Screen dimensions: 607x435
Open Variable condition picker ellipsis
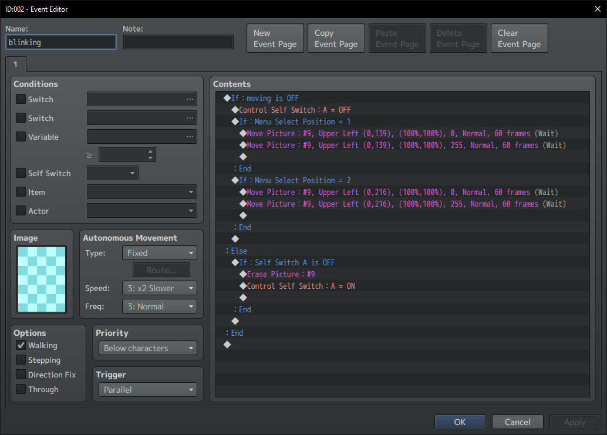190,137
